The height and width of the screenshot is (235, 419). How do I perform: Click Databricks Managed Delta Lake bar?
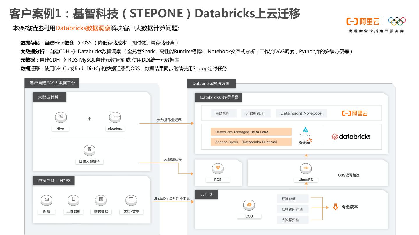(251, 132)
